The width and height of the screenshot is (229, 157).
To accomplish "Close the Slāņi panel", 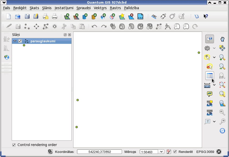I will point(70,35).
